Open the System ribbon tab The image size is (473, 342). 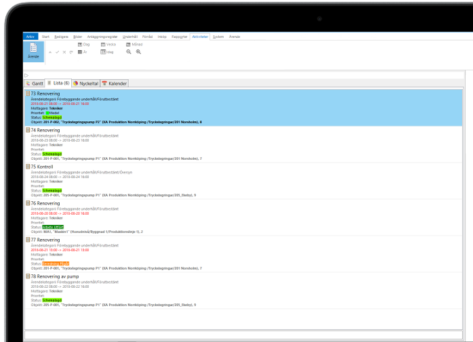(218, 37)
